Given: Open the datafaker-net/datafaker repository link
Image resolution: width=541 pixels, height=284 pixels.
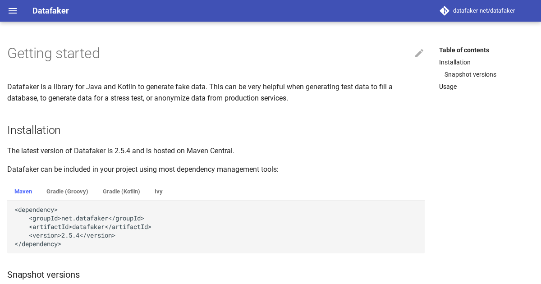Looking at the screenshot, I should tap(484, 11).
